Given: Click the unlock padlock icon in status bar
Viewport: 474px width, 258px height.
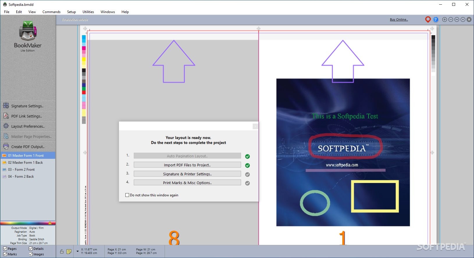Looking at the screenshot, I should point(62,252).
